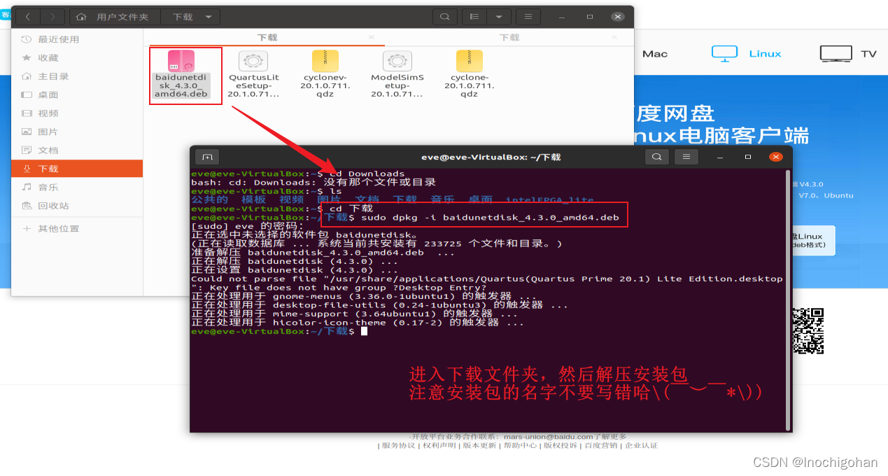Select the cyclone-20.1.0.711.qdz archive icon

[469, 61]
